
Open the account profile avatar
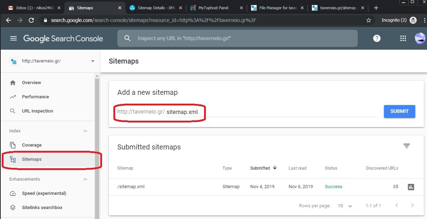coord(420,38)
